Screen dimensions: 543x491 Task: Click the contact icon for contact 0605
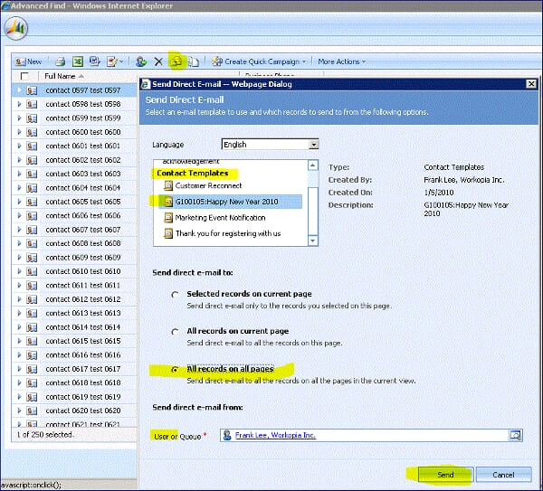33,202
